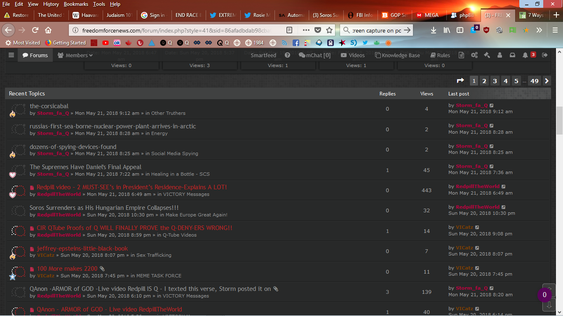Open the user profile icon
Image resolution: width=563 pixels, height=316 pixels.
(500, 55)
